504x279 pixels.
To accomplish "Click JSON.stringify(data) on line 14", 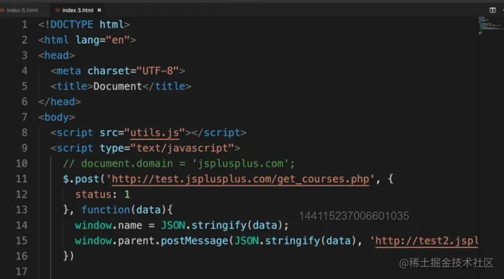I will (221, 226).
